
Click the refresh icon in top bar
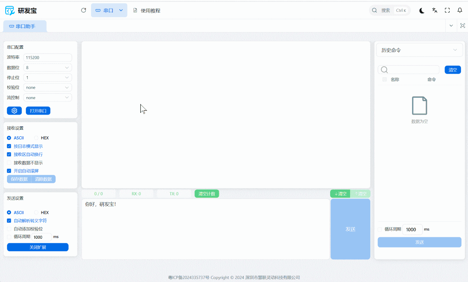[83, 10]
